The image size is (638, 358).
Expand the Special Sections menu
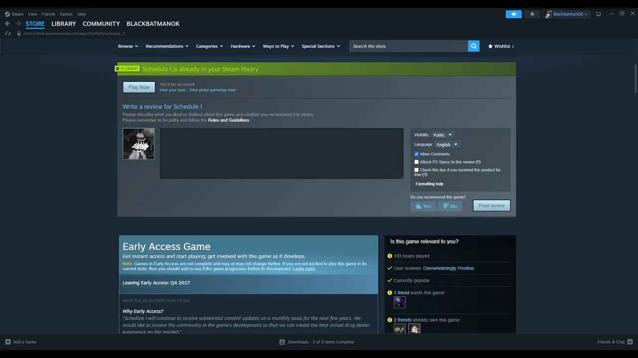pyautogui.click(x=321, y=46)
